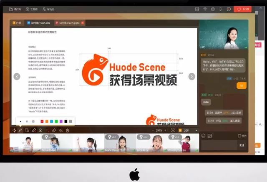
Task: Select the red text tool
Action: point(47,130)
